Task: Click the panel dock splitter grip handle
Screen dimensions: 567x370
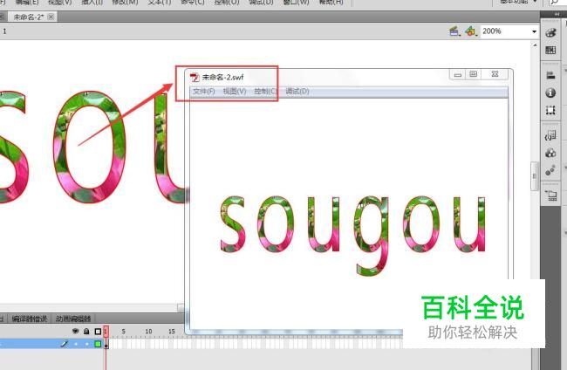Action: pos(535,176)
